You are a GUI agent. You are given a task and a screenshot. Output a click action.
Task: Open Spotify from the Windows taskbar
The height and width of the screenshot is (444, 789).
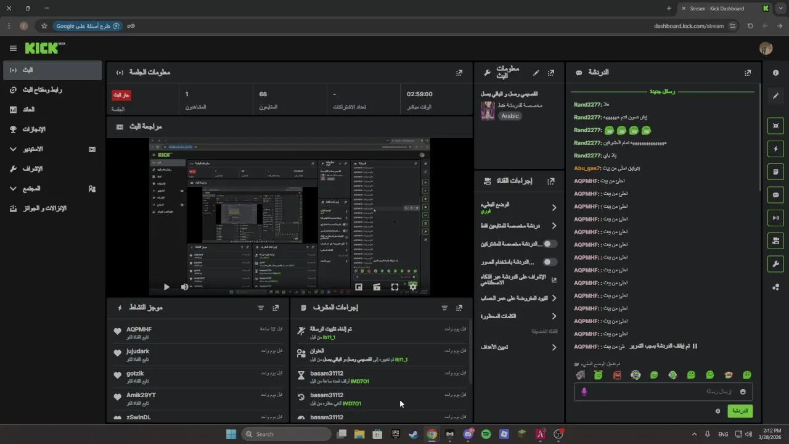486,434
